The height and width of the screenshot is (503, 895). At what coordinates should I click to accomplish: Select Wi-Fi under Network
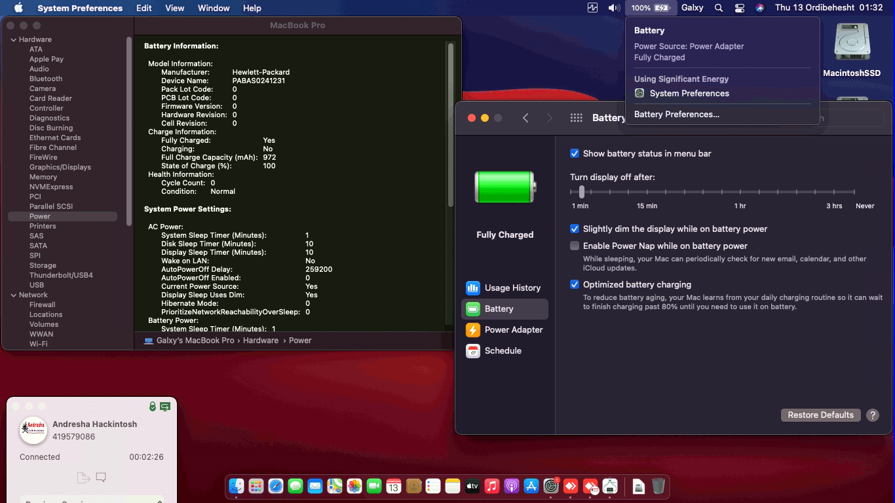click(x=38, y=344)
